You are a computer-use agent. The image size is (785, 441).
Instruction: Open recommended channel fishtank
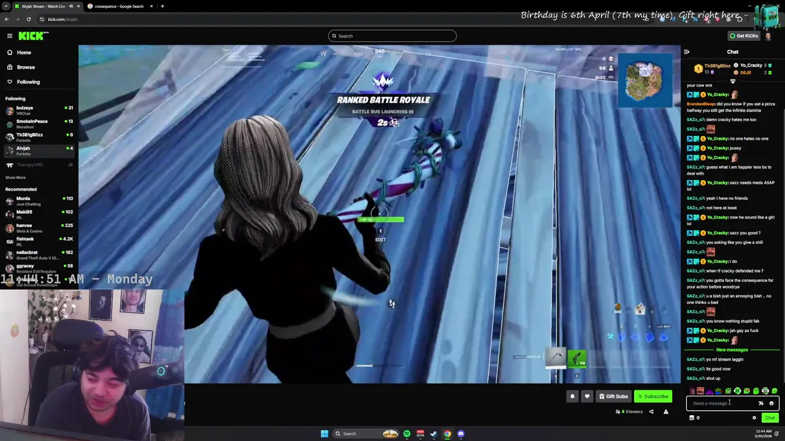[x=38, y=241]
